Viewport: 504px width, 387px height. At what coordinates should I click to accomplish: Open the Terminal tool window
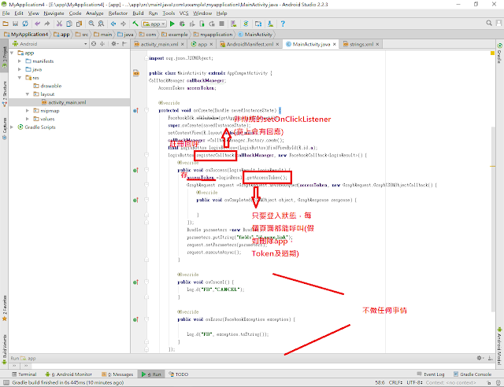tap(24, 374)
